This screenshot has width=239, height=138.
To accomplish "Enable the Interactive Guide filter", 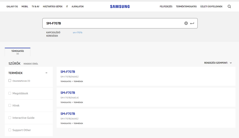I will 10,118.
